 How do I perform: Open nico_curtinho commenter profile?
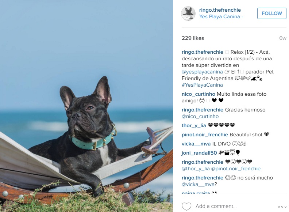point(198,94)
